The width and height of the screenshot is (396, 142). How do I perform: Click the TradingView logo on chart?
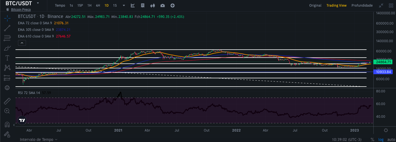coord(22,120)
